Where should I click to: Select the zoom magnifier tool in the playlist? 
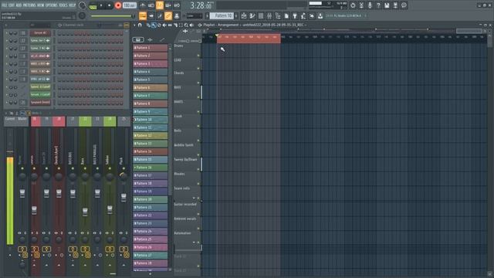pyautogui.click(x=186, y=25)
